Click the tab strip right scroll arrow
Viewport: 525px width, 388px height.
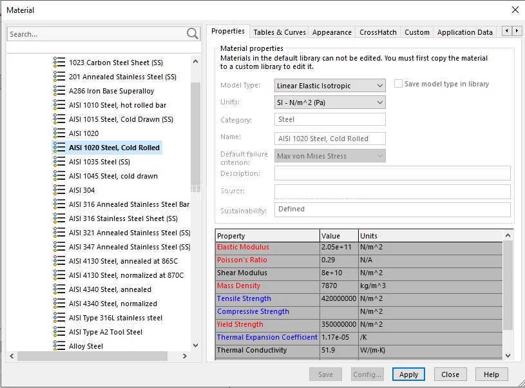[517, 31]
